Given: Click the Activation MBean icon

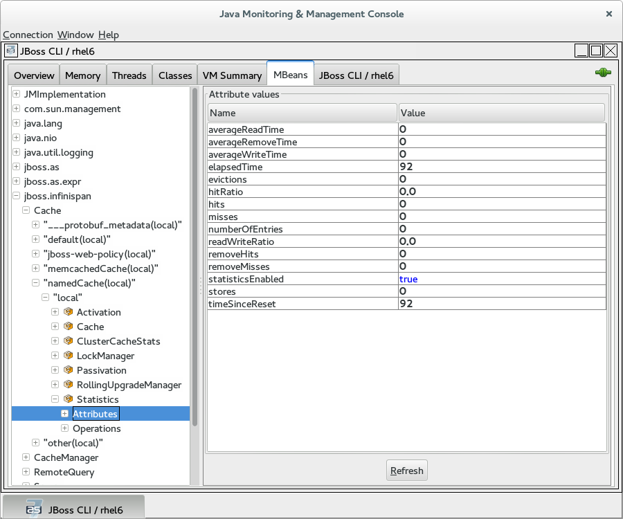Looking at the screenshot, I should 69,312.
